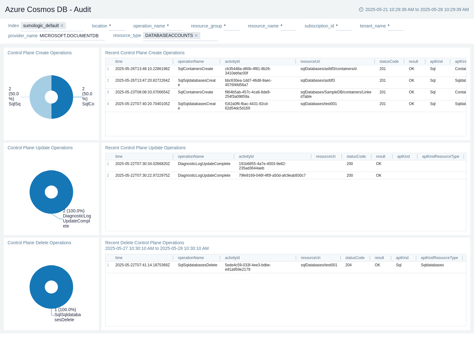Sort Update table by time column

point(119,157)
